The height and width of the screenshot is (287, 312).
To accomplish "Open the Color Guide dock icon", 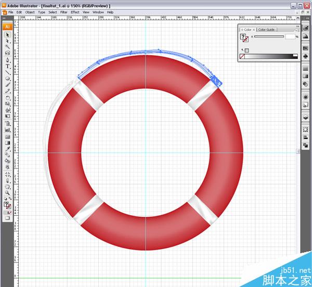I will (x=305, y=36).
